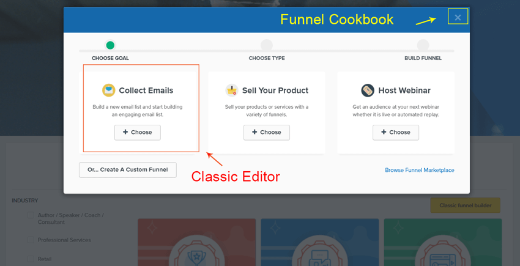Open the blue video funnel card

(x=320, y=242)
